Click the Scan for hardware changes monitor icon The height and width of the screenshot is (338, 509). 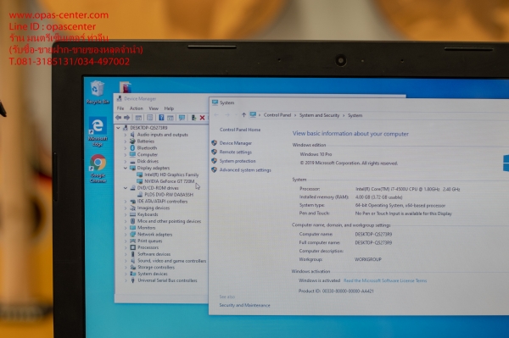tap(182, 118)
